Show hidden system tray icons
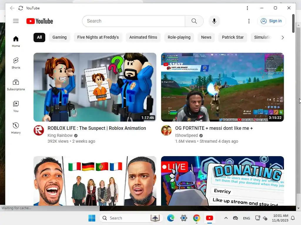The width and height of the screenshot is (301, 225). (226, 218)
